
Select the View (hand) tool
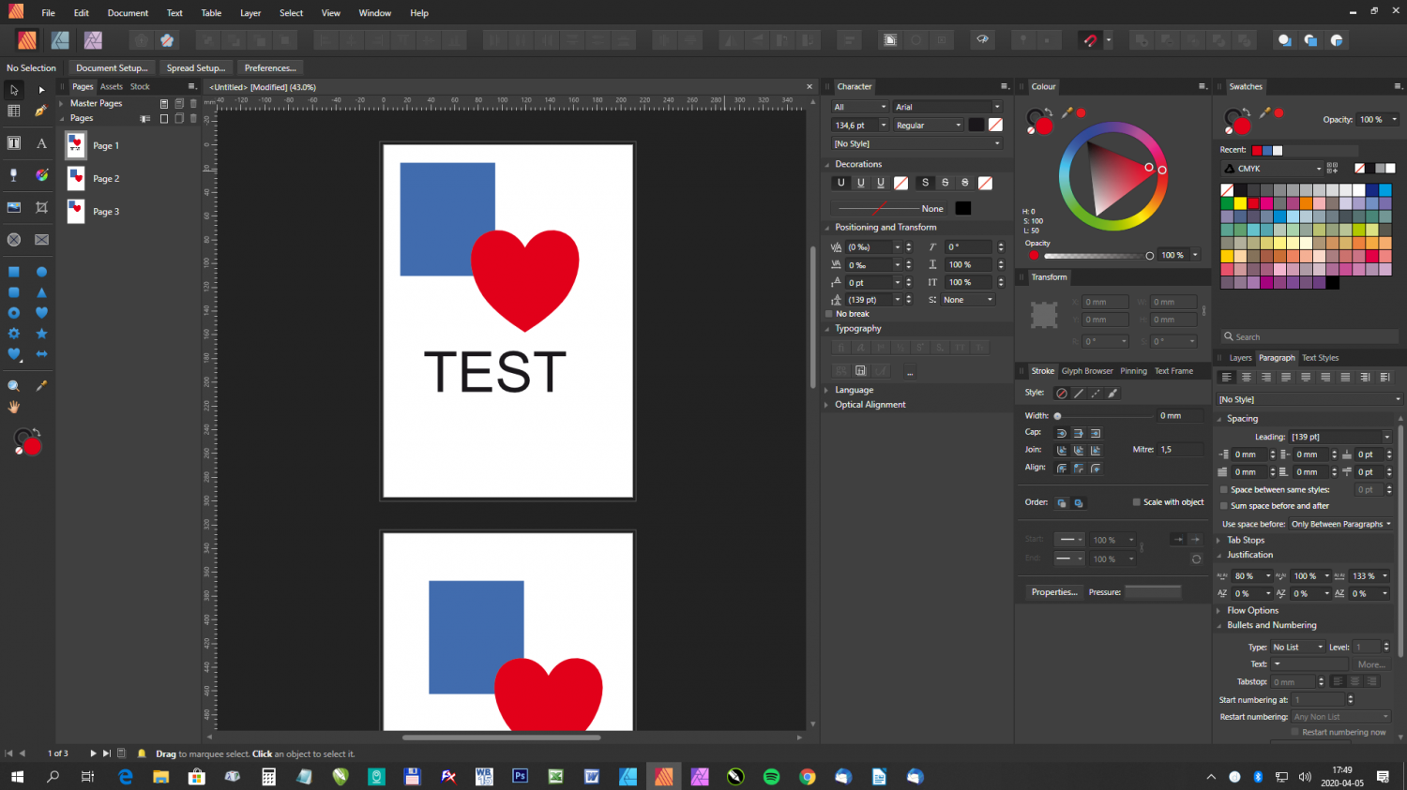[x=14, y=408]
